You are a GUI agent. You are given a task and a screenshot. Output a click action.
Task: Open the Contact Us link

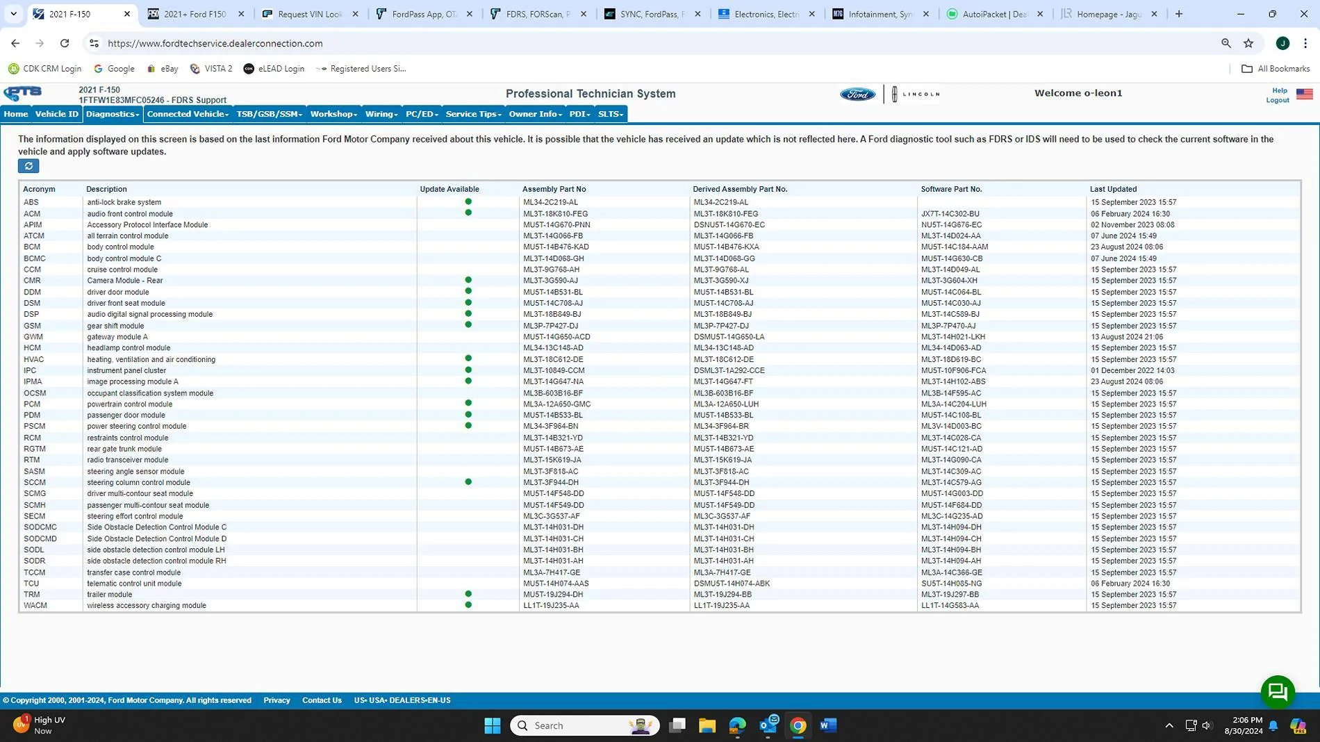tap(321, 700)
